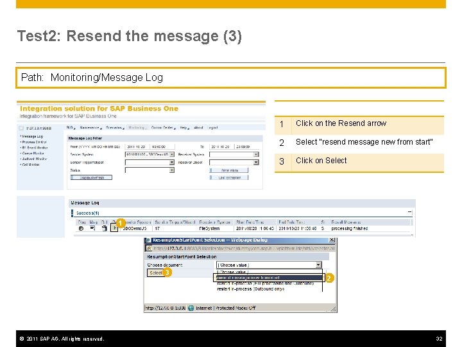Click the Logout link
The height and width of the screenshot is (347, 462).
(213, 127)
